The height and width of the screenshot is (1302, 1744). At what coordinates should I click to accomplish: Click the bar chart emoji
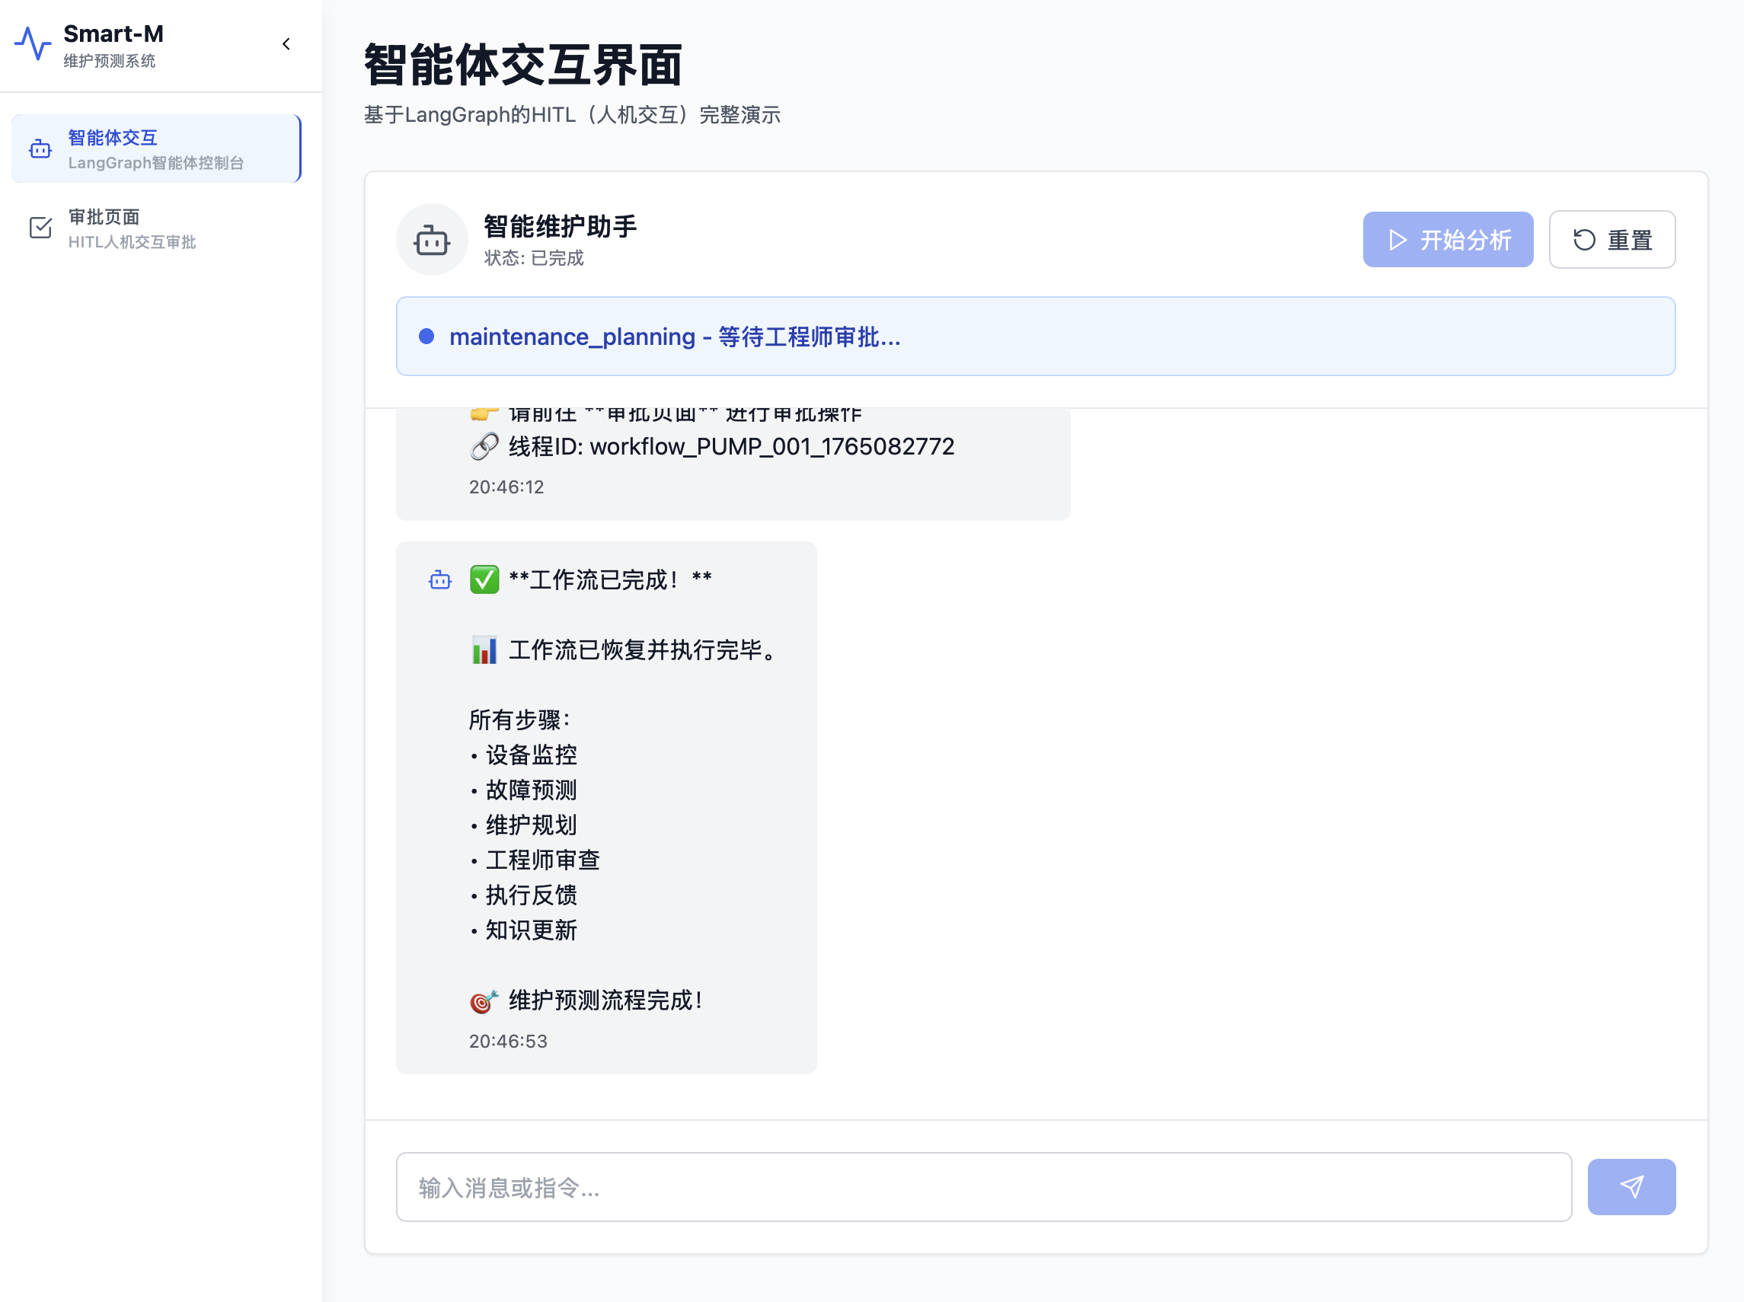click(x=484, y=650)
